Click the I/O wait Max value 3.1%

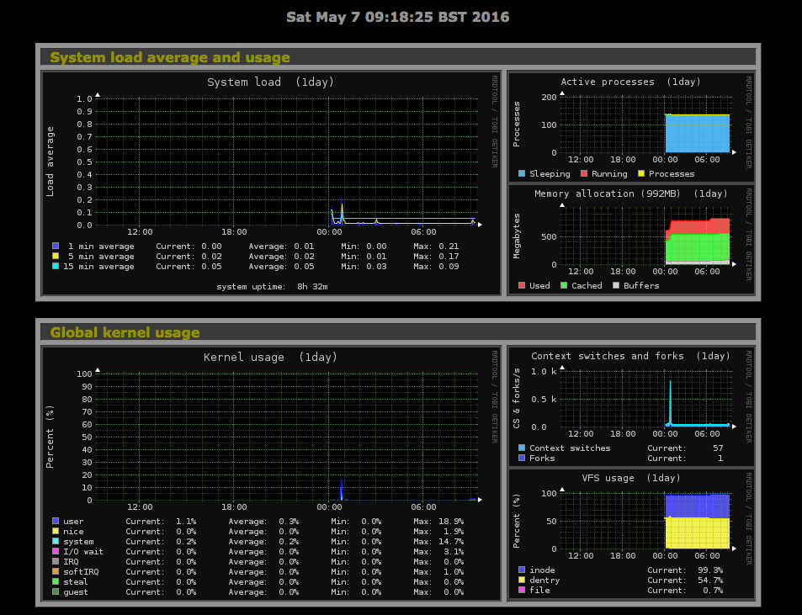[x=454, y=551]
